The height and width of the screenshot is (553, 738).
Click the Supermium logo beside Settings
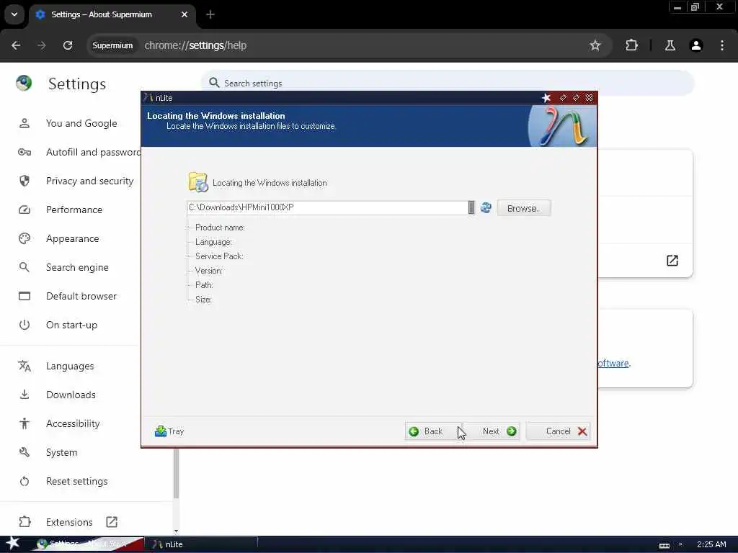(24, 84)
